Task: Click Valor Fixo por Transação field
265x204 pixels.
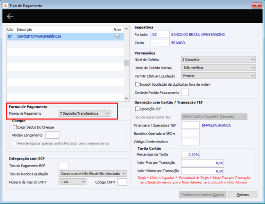Action: [x=202, y=163]
